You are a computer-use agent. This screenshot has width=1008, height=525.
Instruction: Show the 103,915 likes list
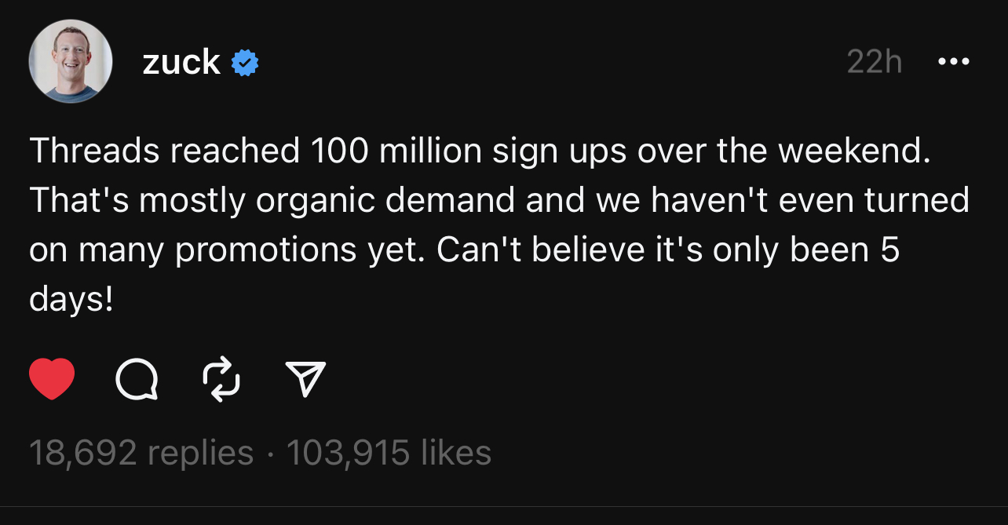pyautogui.click(x=389, y=453)
